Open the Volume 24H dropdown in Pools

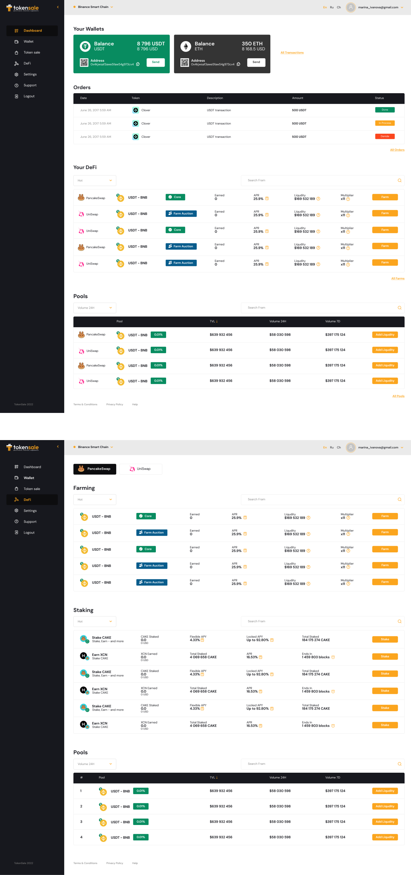pos(95,308)
